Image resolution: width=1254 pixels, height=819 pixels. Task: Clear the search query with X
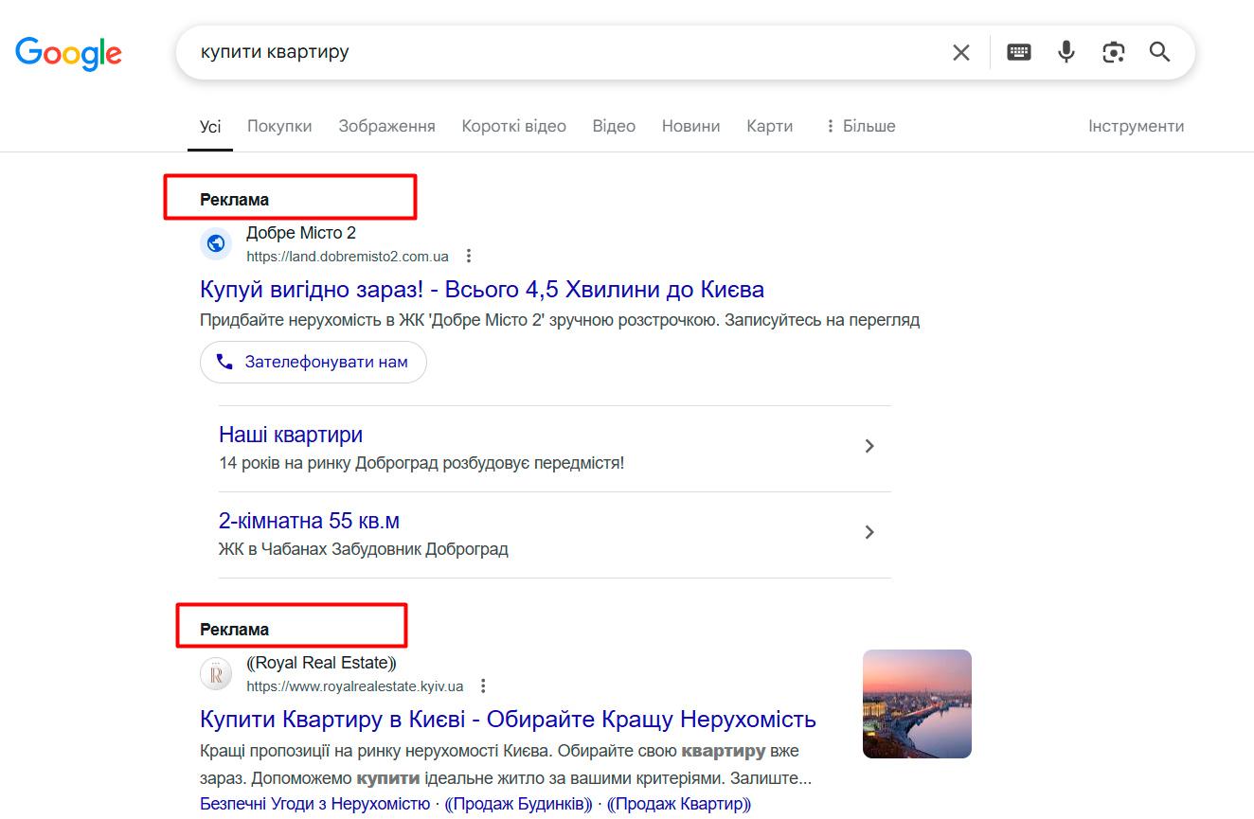961,53
